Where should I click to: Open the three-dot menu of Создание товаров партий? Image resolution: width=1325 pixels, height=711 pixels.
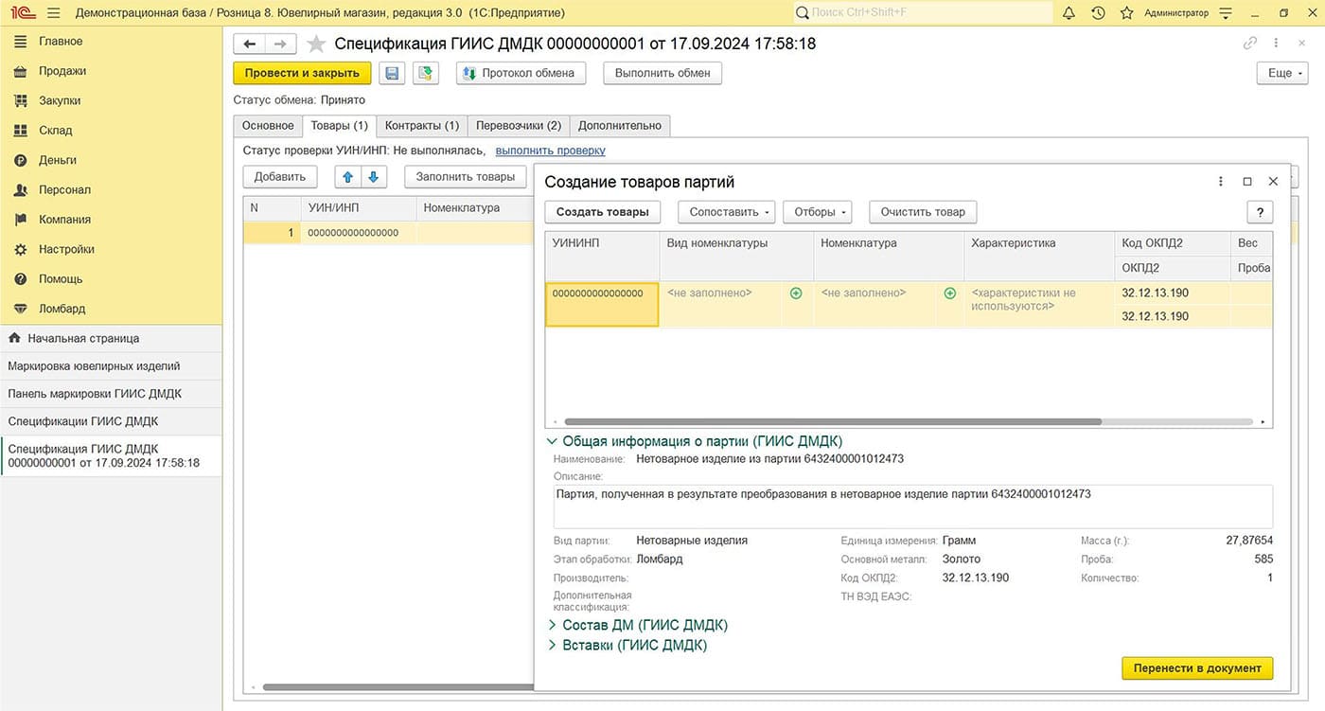click(x=1221, y=182)
